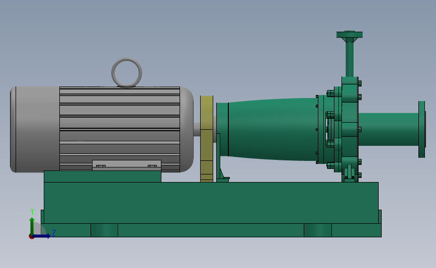
Task: Select the top discharge flange of the pump
Action: tap(350, 35)
